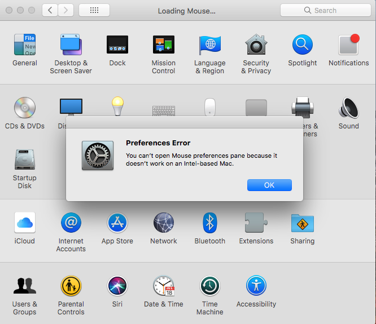Screen dimensions: 376x324
Task: Click the Trackpad icon behind the dialog
Action: pyautogui.click(x=256, y=108)
